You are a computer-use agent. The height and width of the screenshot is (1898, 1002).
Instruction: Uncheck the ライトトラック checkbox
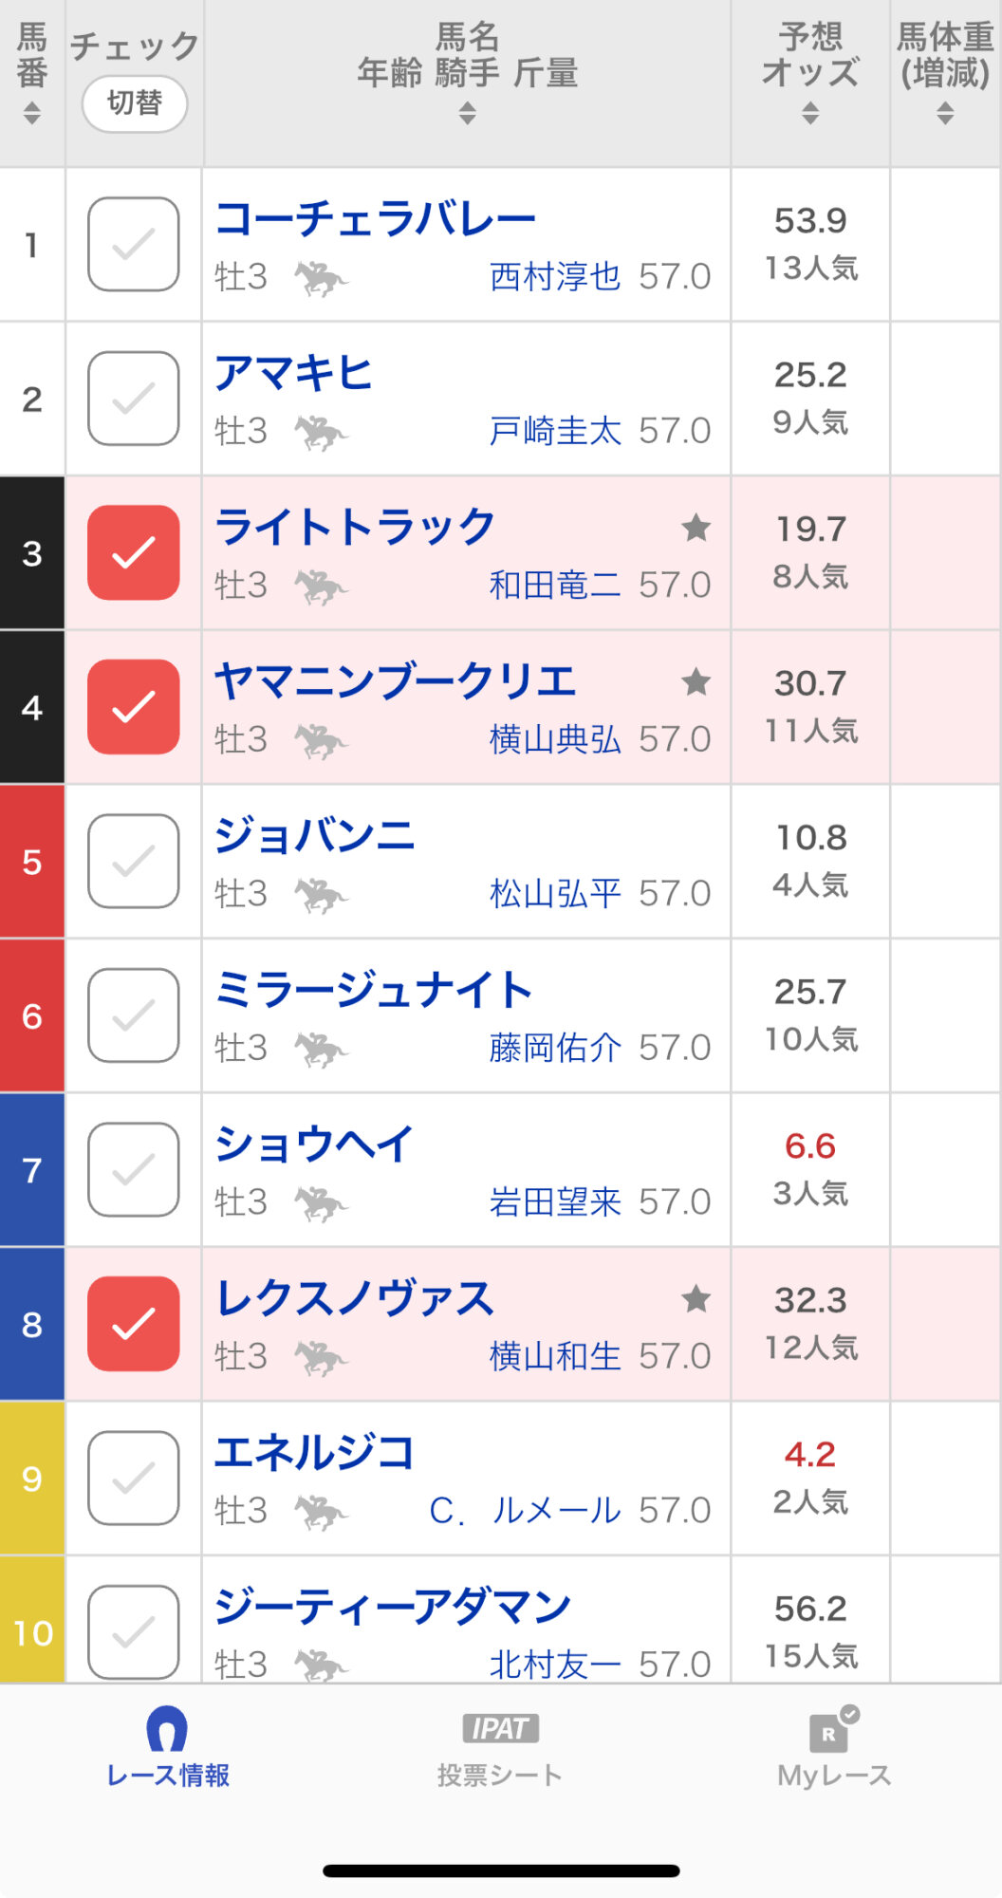[134, 552]
